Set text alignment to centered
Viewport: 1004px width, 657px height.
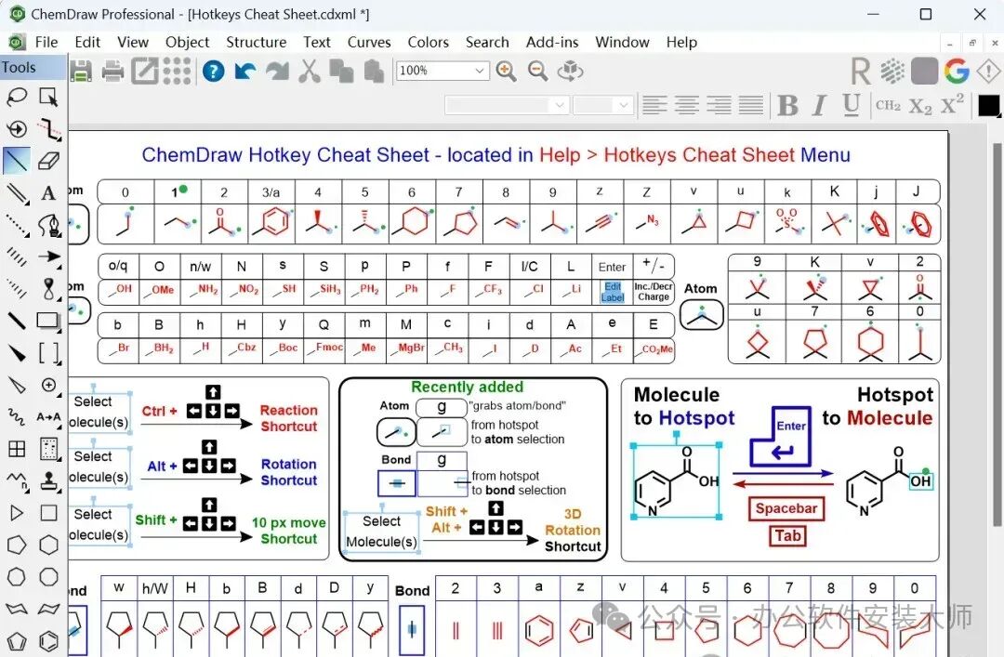point(686,105)
